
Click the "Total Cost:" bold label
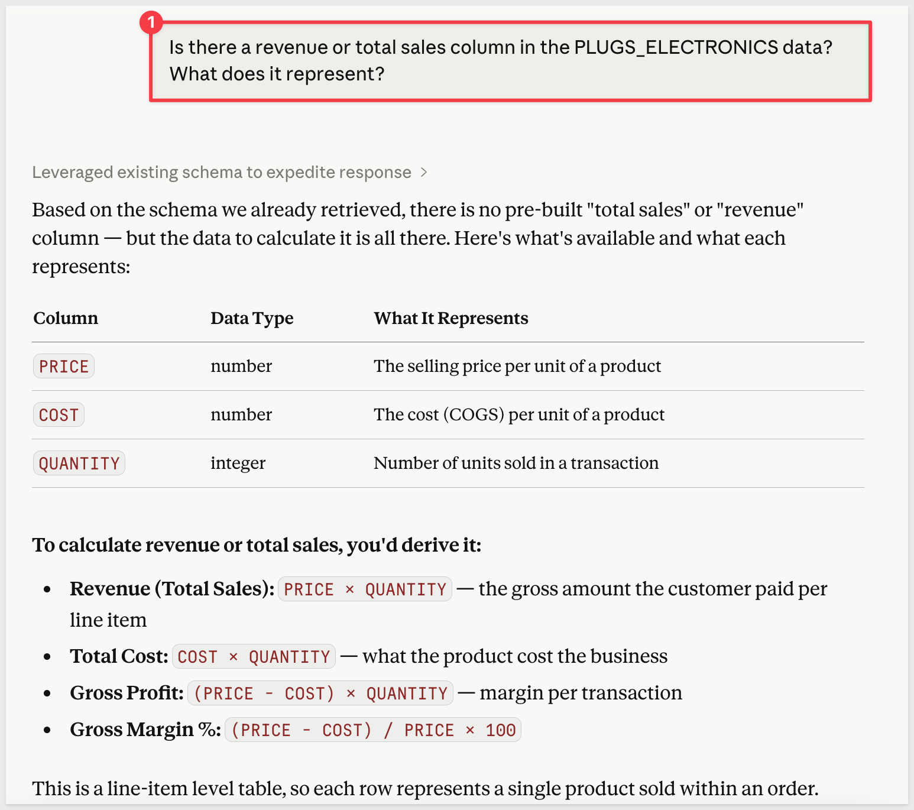pos(119,656)
